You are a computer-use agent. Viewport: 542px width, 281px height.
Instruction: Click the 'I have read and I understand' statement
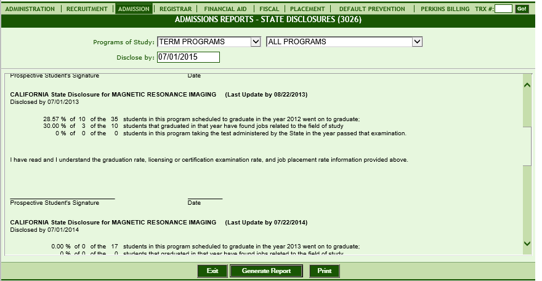point(209,160)
